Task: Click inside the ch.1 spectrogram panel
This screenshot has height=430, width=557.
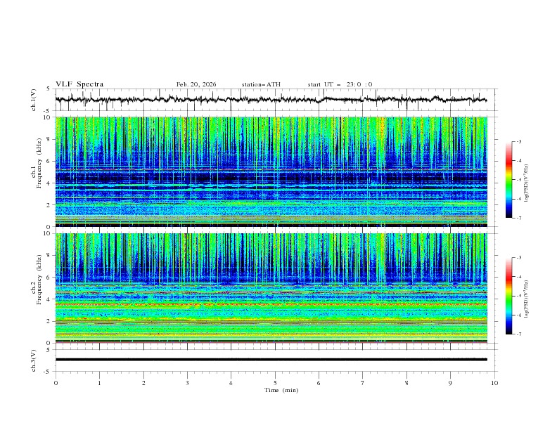Action: [x=271, y=171]
